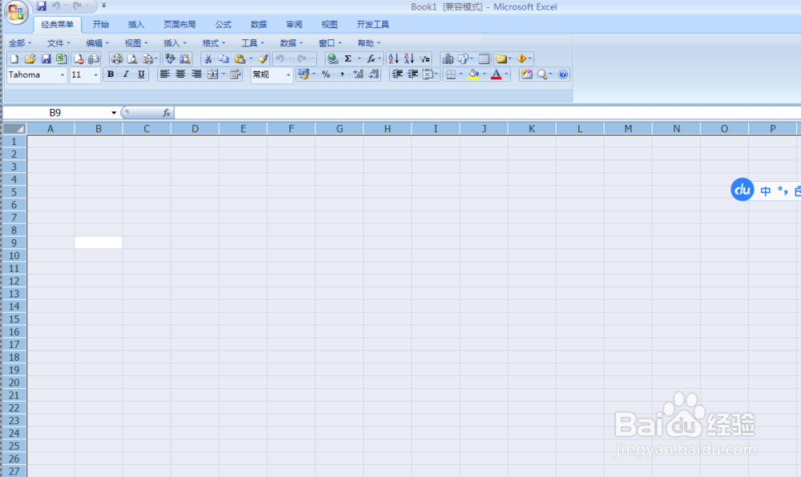Click Sort Descending Z-A icon
Viewport: 801px width, 477px height.
(x=409, y=59)
